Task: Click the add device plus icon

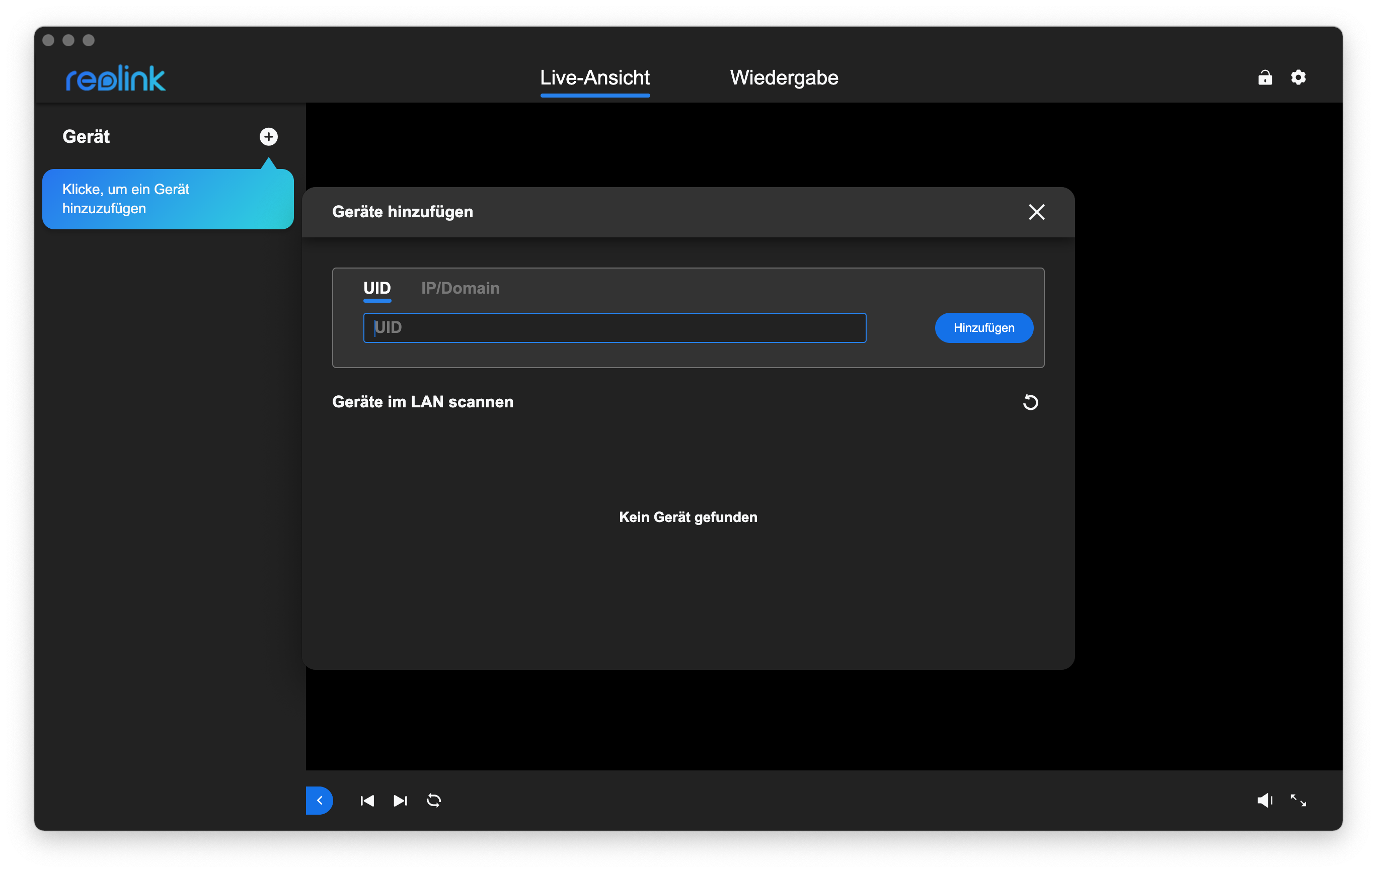Action: point(268,137)
